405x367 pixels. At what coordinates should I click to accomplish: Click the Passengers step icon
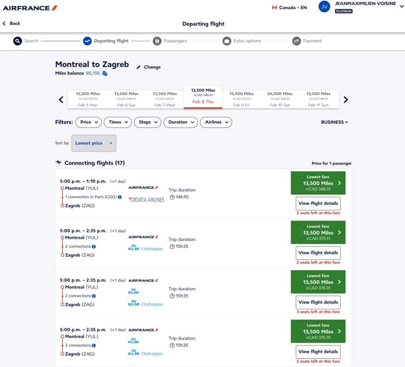tap(157, 41)
